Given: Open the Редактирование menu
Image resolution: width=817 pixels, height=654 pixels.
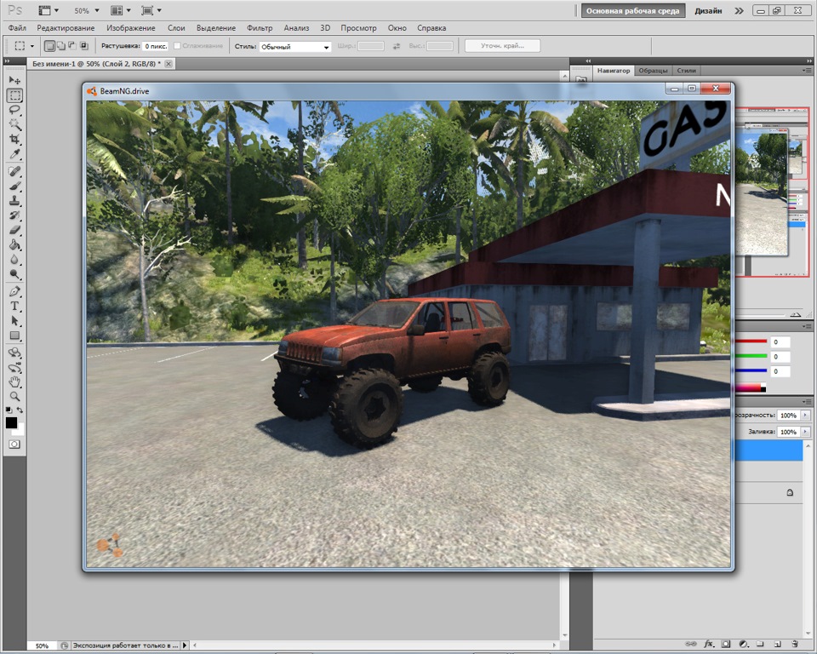Looking at the screenshot, I should point(66,28).
